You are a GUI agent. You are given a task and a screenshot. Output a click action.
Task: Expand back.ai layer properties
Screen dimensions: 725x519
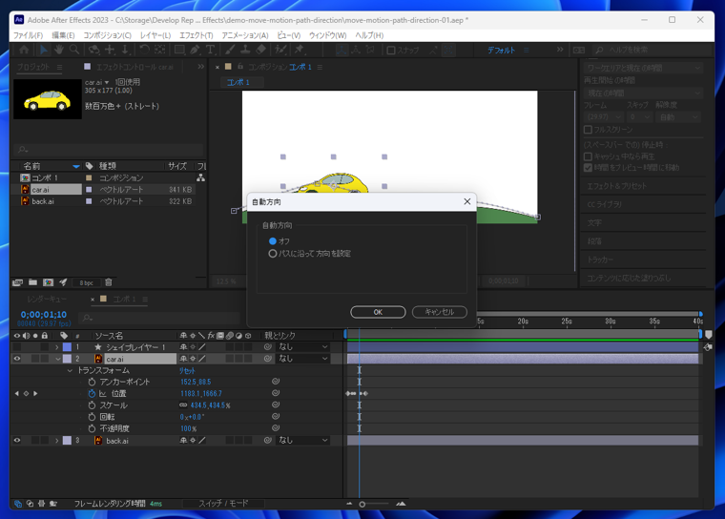(x=57, y=441)
